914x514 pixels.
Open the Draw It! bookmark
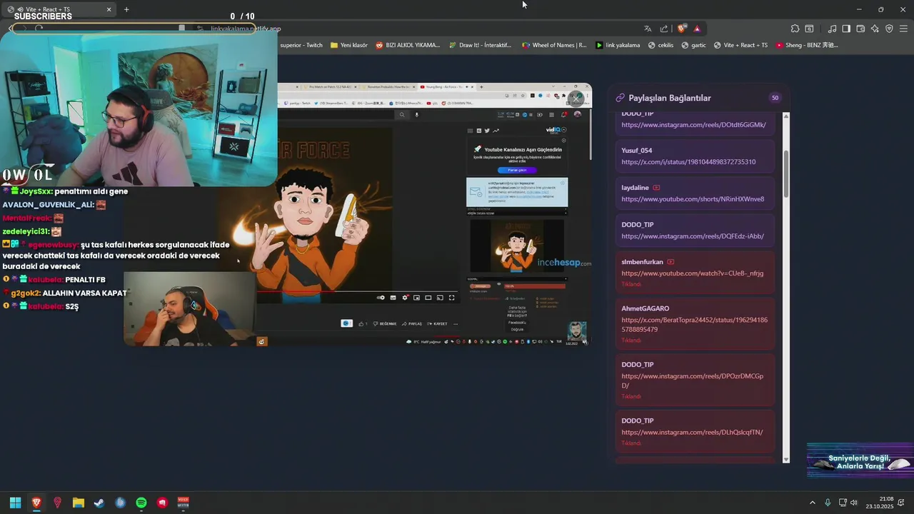tap(481, 45)
